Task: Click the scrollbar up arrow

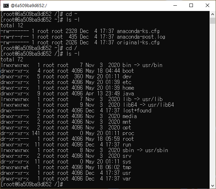Action: [x=212, y=14]
